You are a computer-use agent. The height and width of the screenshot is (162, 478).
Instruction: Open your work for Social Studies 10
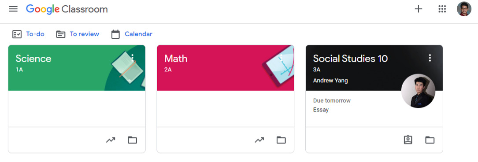[408, 140]
